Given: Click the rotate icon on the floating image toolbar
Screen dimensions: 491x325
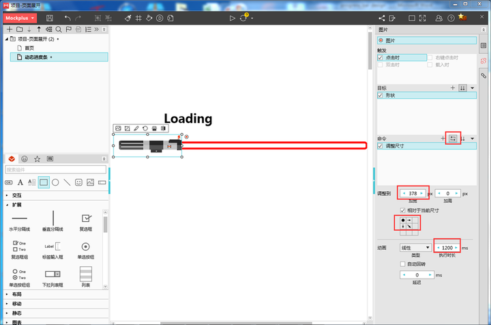Looking at the screenshot, I should tap(145, 128).
